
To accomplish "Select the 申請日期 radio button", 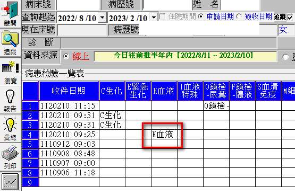I will pos(201,16).
